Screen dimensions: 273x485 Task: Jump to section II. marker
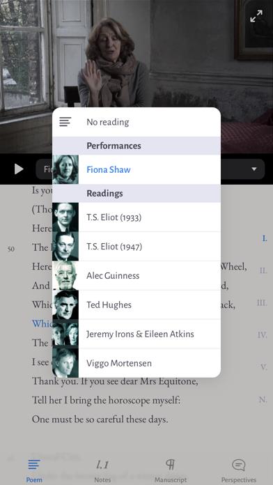263,270
